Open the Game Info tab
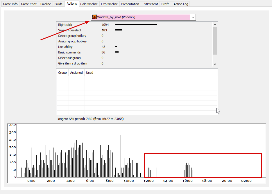The height and width of the screenshot is (194, 272). pyautogui.click(x=10, y=4)
